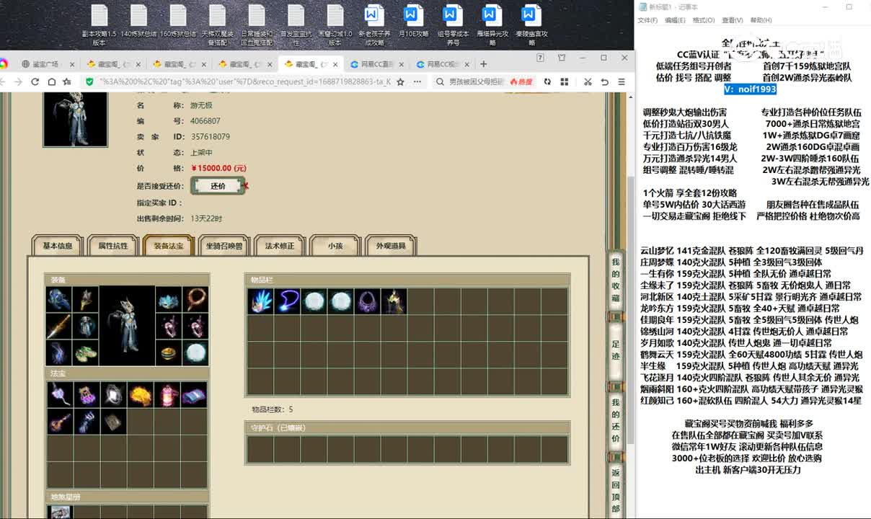This screenshot has width=871, height=519.
Task: Click the blue book 法宝 icon
Action: coord(193,394)
